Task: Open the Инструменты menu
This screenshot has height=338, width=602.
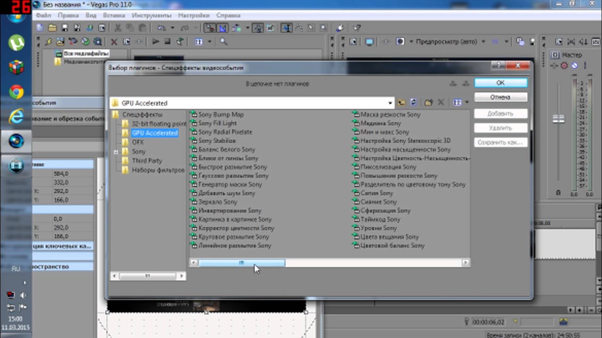Action: [151, 15]
